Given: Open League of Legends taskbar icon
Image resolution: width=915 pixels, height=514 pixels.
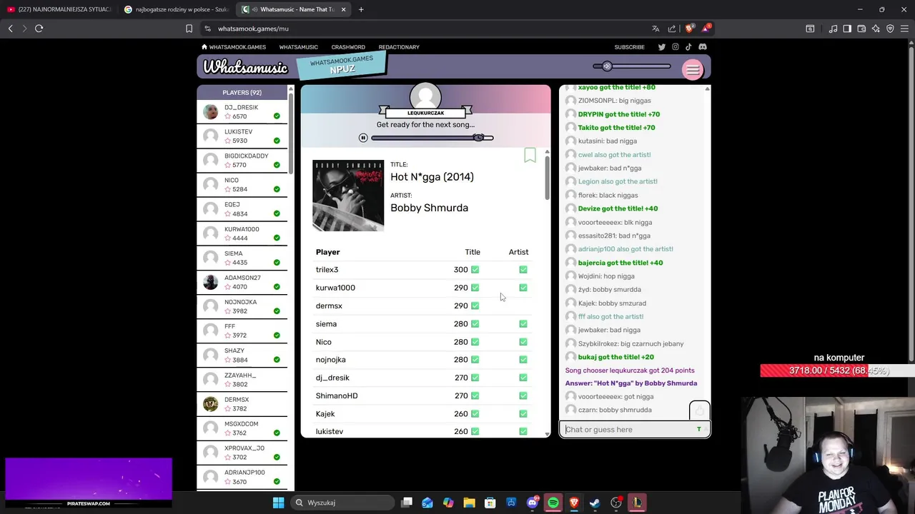Looking at the screenshot, I should 636,503.
